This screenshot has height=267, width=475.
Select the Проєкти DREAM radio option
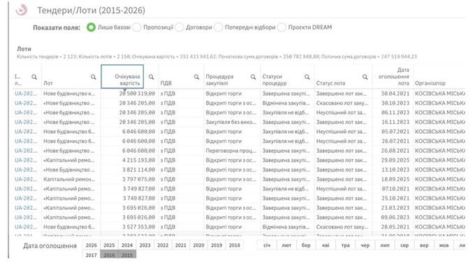[x=282, y=27]
